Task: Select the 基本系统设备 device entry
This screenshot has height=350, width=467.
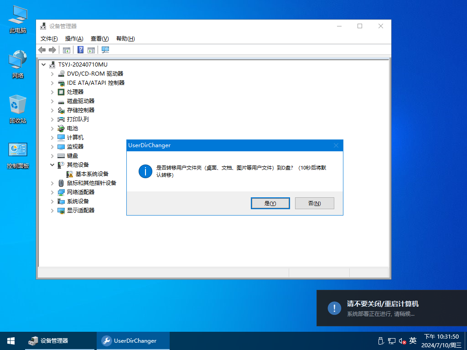Action: [x=92, y=174]
